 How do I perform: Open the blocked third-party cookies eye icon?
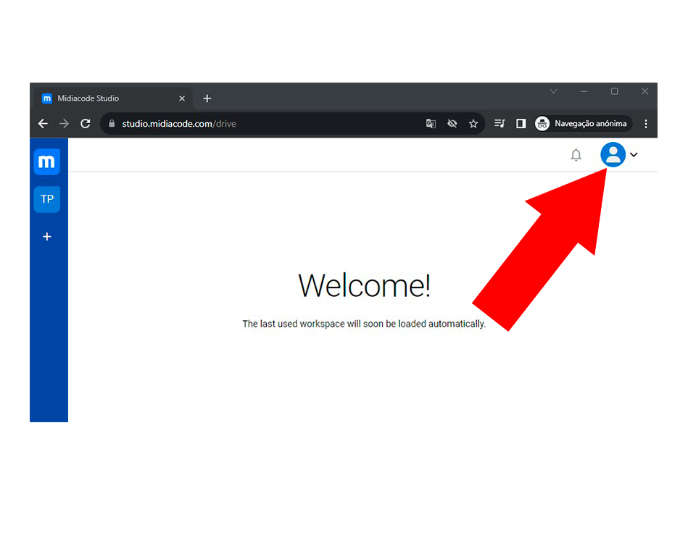[x=452, y=124]
